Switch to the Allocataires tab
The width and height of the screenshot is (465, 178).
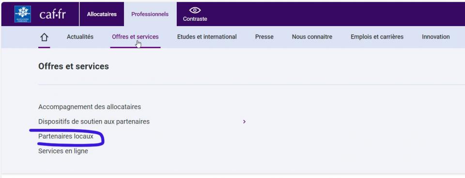tap(102, 14)
